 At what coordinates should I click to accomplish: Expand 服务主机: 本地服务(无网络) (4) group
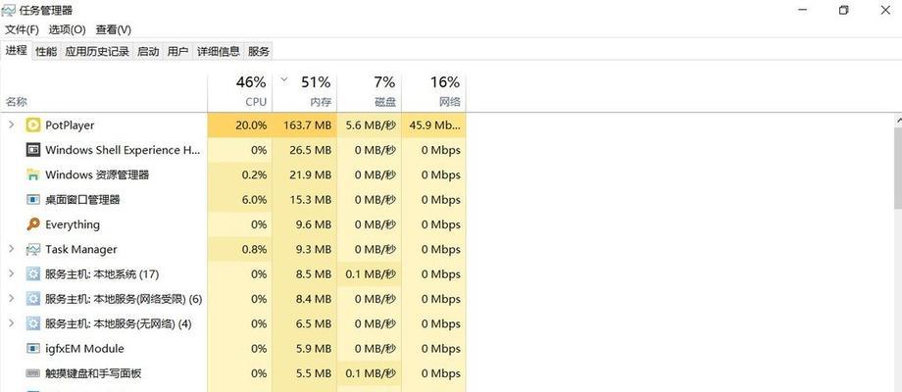(11, 322)
